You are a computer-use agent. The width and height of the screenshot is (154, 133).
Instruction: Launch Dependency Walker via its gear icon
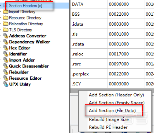(x=5, y=42)
